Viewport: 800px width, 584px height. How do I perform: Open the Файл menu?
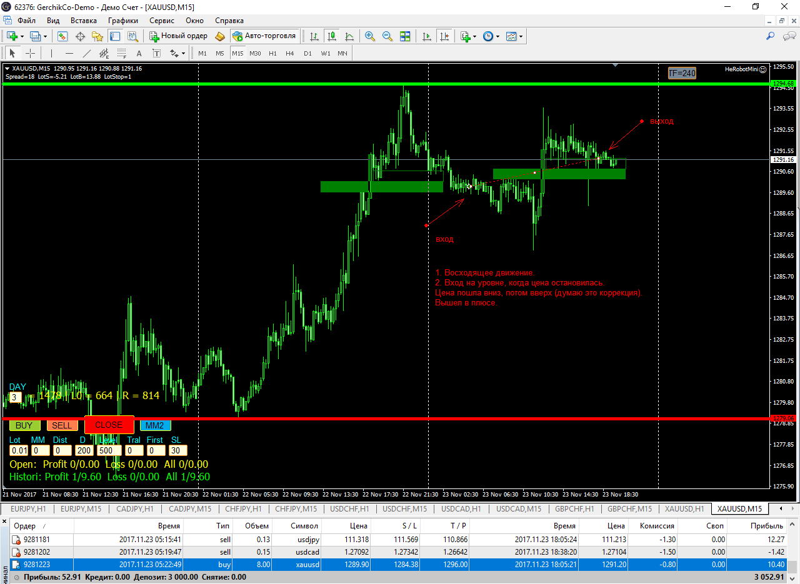26,20
